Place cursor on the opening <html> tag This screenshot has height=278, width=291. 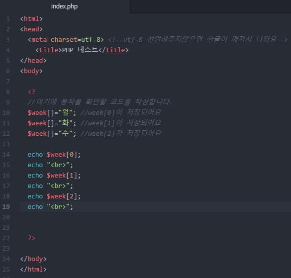[x=31, y=19]
